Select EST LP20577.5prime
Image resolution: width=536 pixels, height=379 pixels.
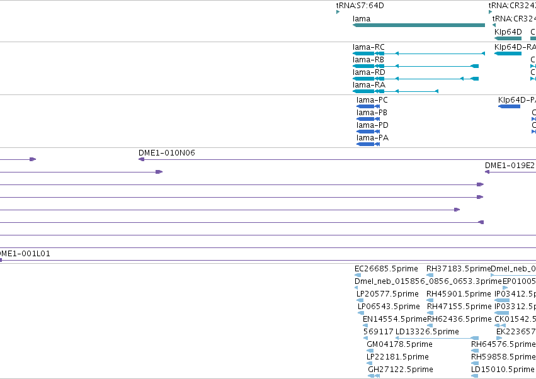click(x=387, y=294)
